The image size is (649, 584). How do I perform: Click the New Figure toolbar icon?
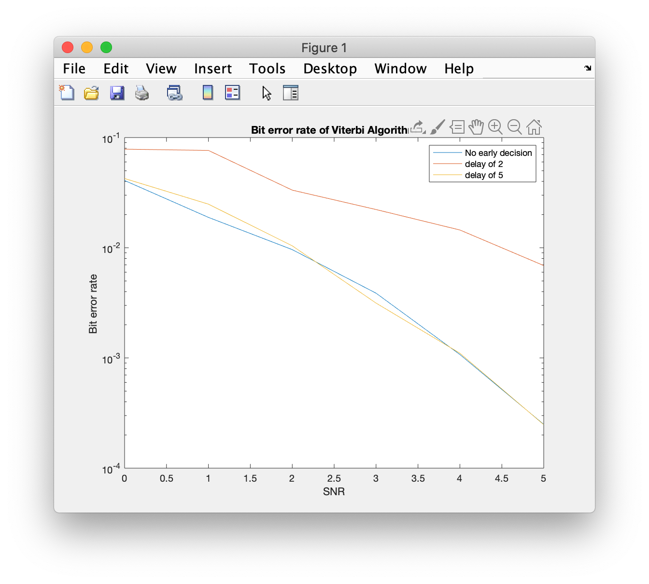click(67, 92)
